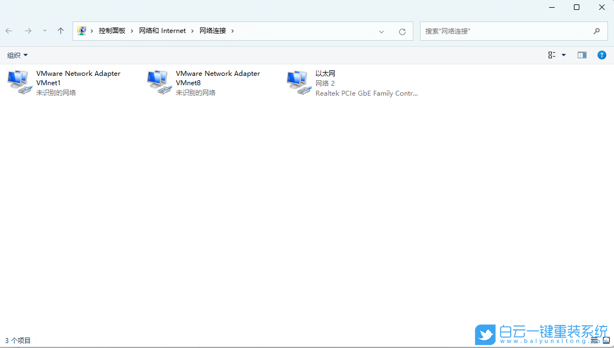The image size is (614, 348).
Task: Click the refresh icon in address bar
Action: tap(403, 31)
